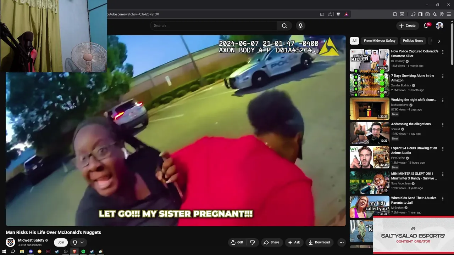Open YouTube notifications bell with 9+ badge
454x255 pixels.
pos(426,25)
